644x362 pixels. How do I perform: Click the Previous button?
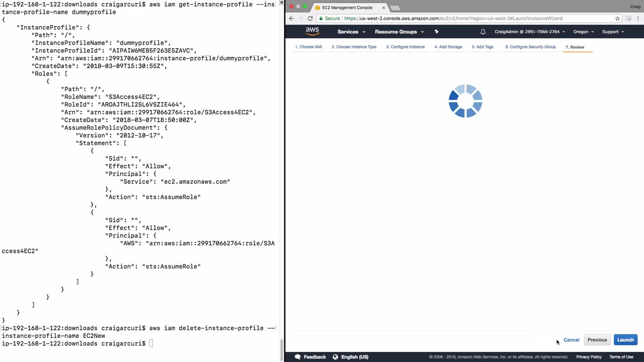point(597,340)
